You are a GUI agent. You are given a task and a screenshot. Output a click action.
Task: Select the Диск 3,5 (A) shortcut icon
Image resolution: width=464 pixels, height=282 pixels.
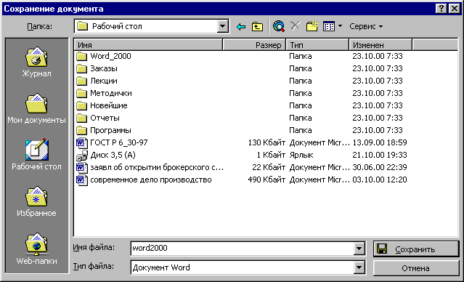click(82, 156)
